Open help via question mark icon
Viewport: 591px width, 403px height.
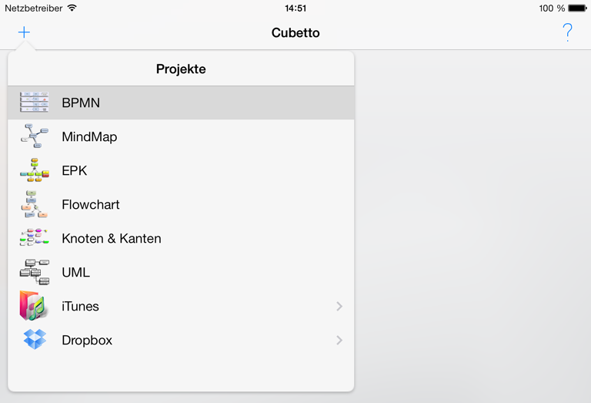(567, 32)
